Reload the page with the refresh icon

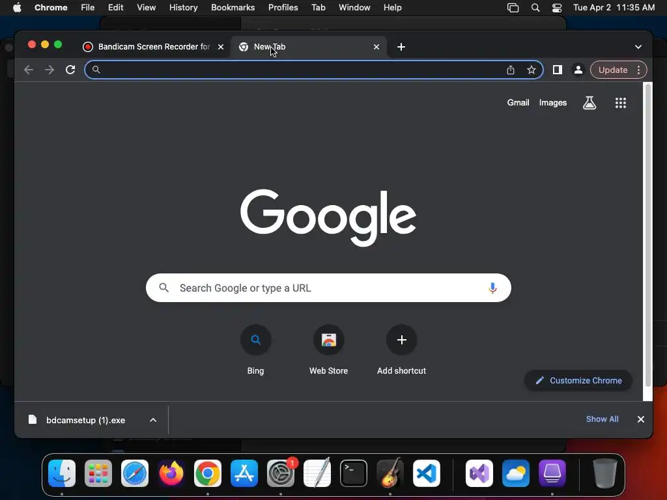pyautogui.click(x=70, y=70)
